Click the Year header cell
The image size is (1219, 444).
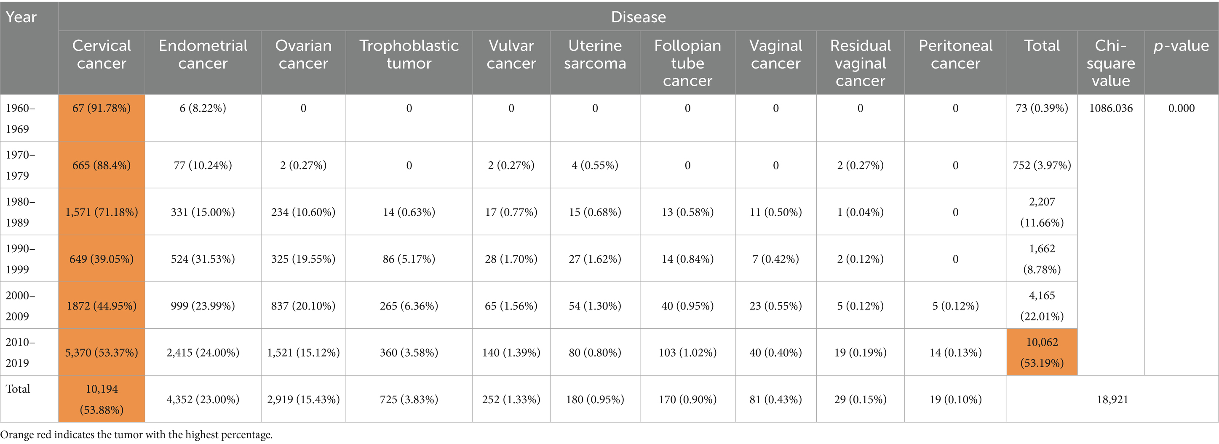coord(21,17)
